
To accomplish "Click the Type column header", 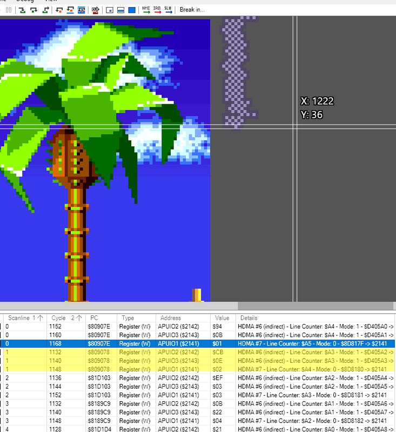I will click(x=136, y=318).
